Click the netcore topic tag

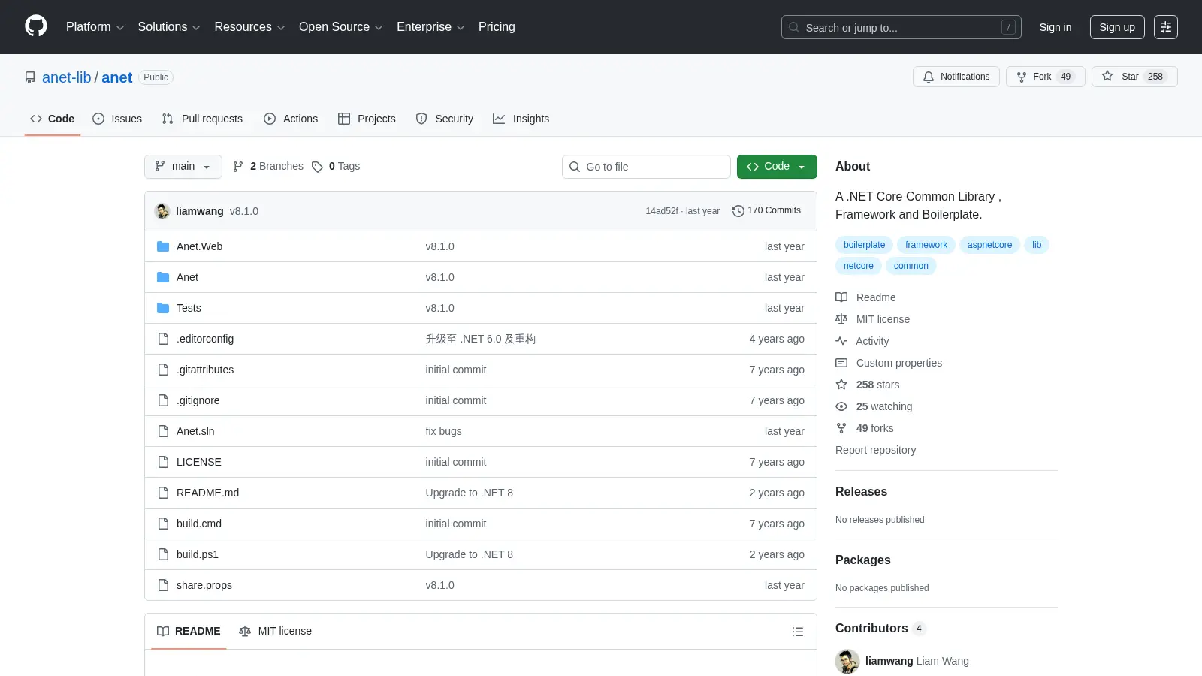coord(858,266)
